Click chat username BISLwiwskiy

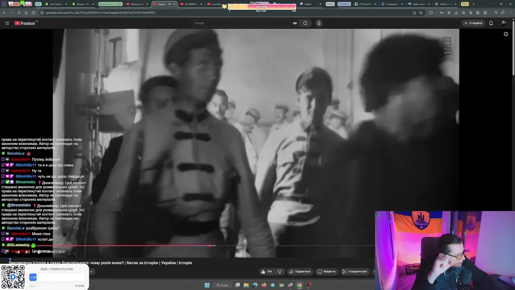point(18,245)
